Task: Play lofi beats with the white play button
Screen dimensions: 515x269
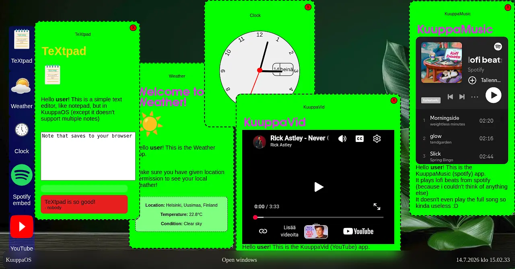Action: coord(494,95)
